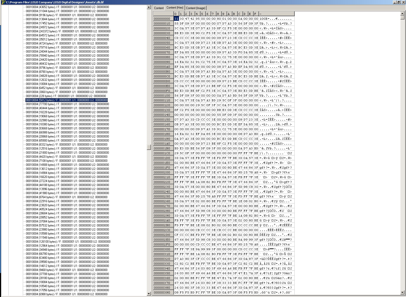Switch to the Content tab
Screen dimensions: 406x297
pyautogui.click(x=159, y=8)
